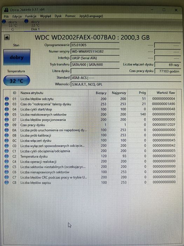Viewport: 184px width, 246px height.
Task: Open the Pomoc menu
Action: 70,16
